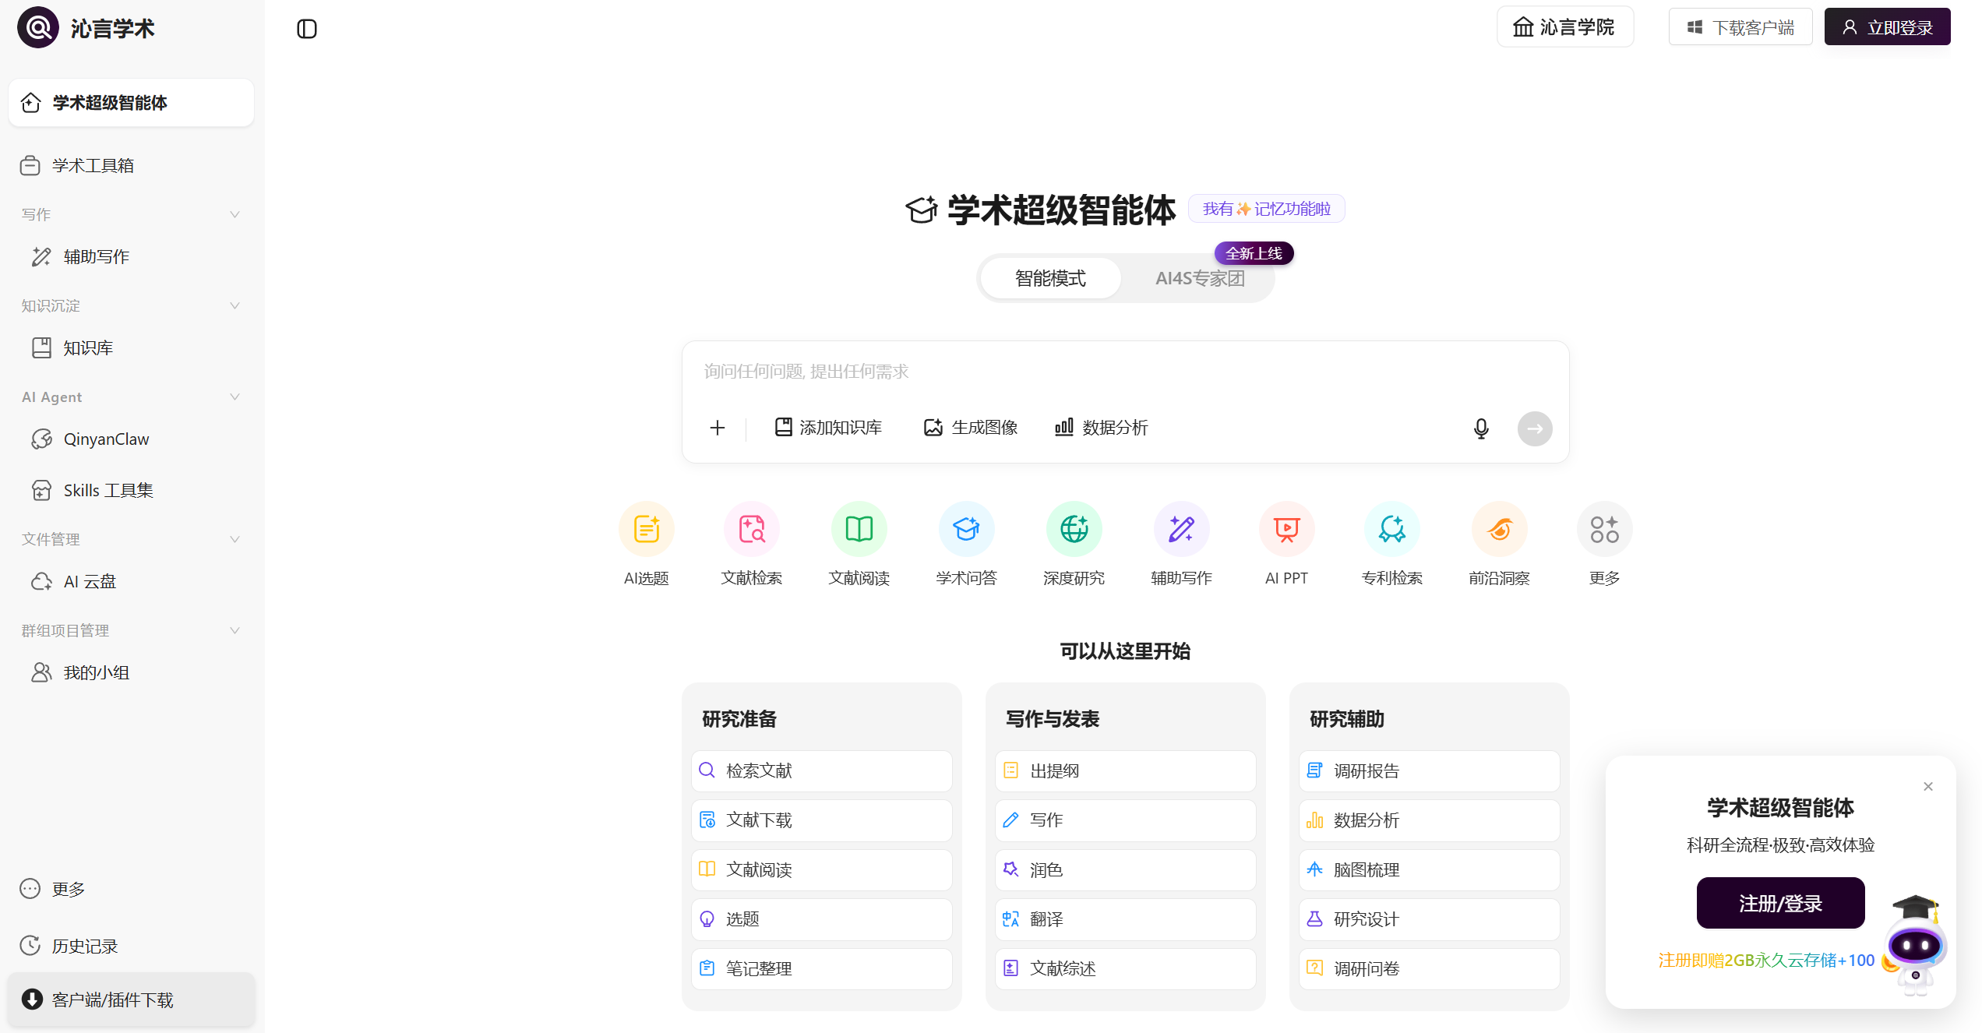Click the plus attachment icon
This screenshot has height=1033, width=1982.
pyautogui.click(x=718, y=428)
